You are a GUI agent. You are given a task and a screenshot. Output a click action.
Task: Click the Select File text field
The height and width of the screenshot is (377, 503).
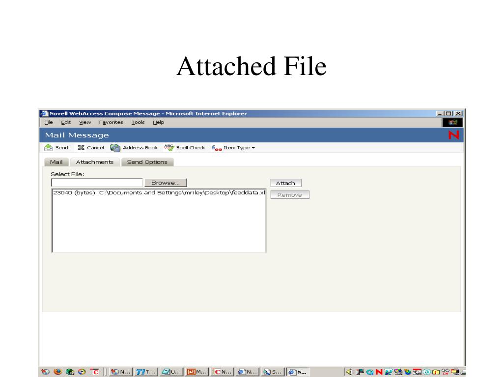point(97,183)
